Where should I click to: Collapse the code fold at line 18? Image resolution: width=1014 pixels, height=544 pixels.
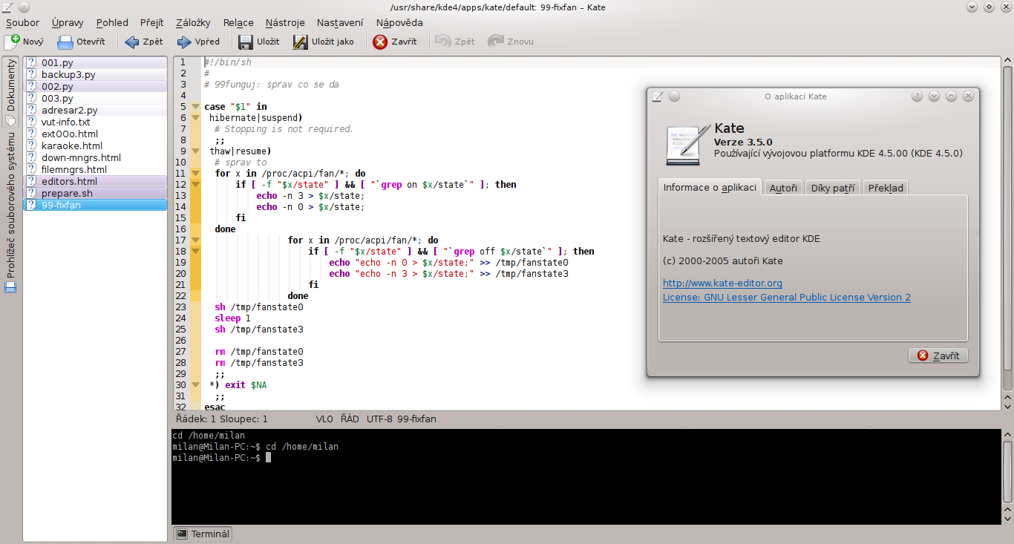[196, 252]
